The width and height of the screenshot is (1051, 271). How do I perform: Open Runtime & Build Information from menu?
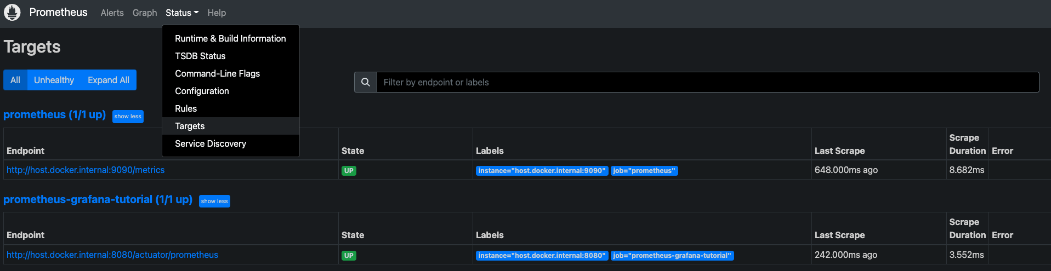(230, 38)
